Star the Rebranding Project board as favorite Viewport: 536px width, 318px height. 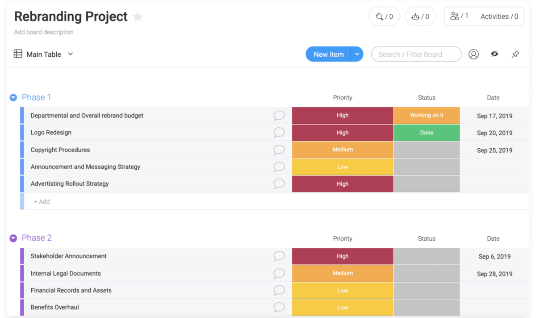click(x=138, y=17)
